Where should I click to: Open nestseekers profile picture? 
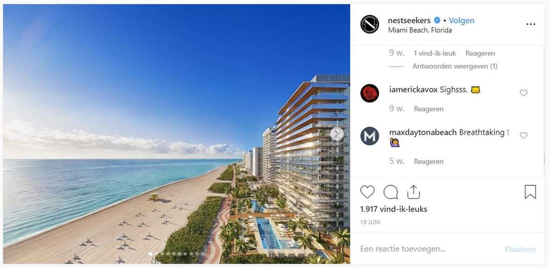pos(370,25)
